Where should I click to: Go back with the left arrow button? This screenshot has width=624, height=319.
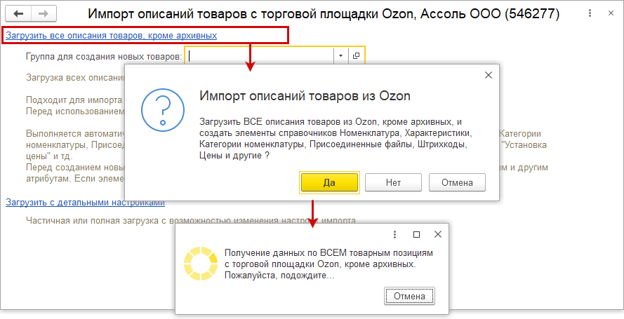click(x=18, y=14)
